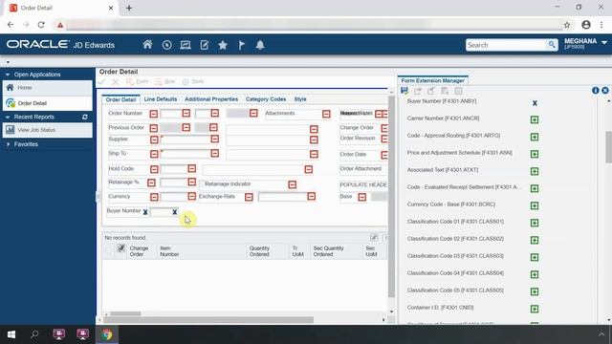Refresh the Recent Reports list
Screen dimensions: 612x344
(85, 117)
